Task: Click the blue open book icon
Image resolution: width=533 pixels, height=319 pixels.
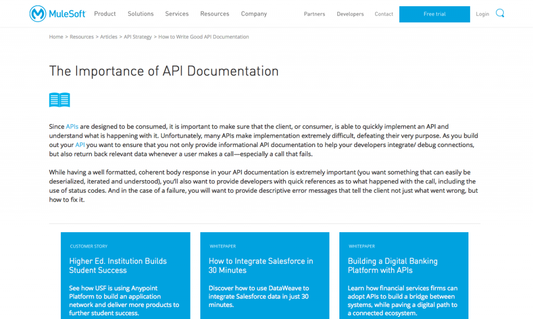Action: (x=59, y=99)
